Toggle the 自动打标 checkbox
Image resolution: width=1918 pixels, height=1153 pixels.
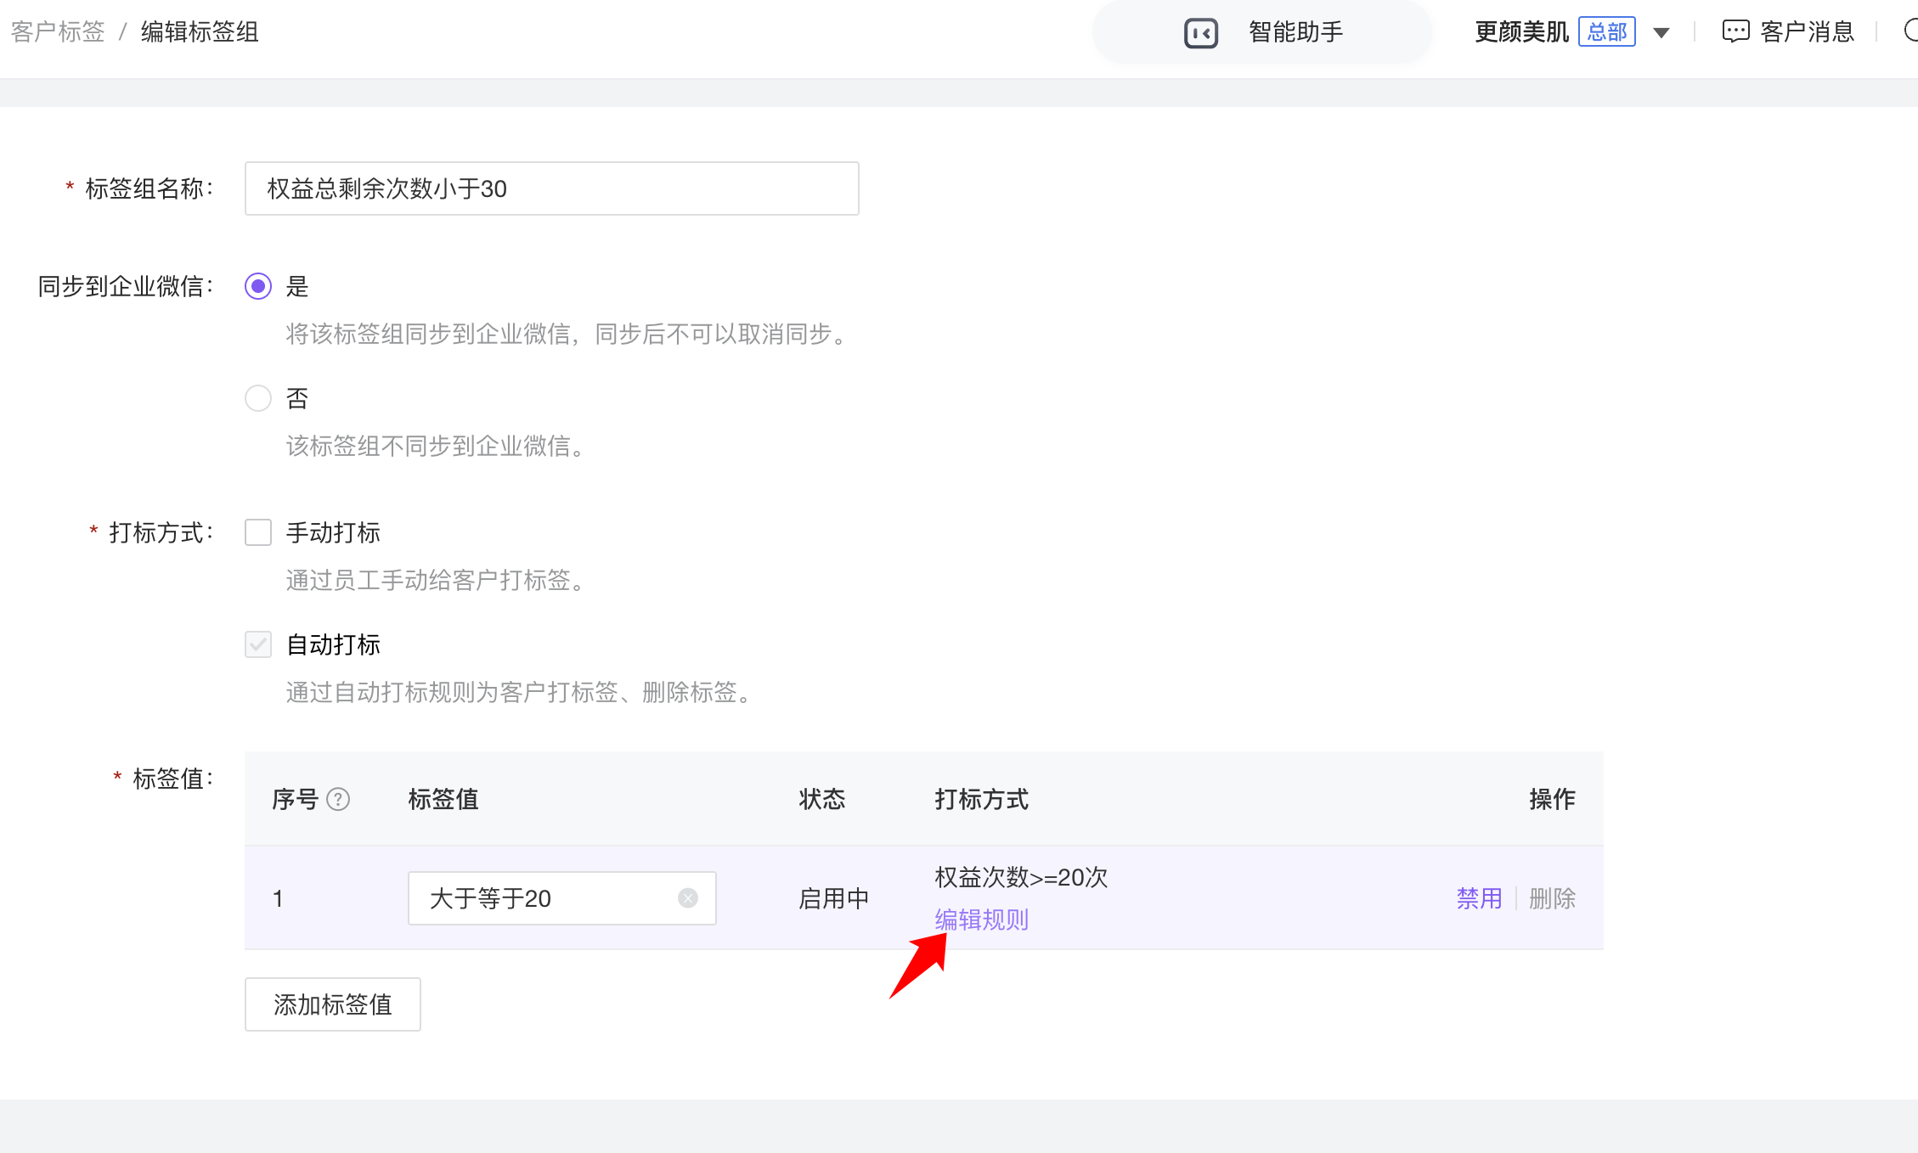pyautogui.click(x=258, y=644)
